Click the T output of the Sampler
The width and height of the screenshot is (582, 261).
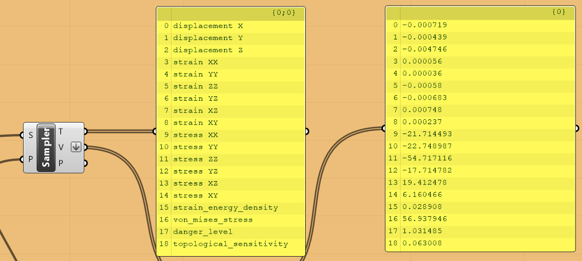click(60, 131)
